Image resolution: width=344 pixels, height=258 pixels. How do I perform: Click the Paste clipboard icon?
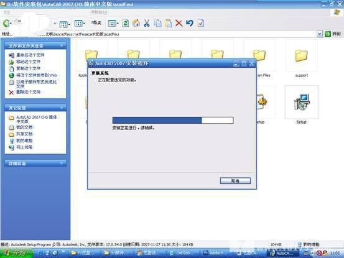[x=169, y=23]
